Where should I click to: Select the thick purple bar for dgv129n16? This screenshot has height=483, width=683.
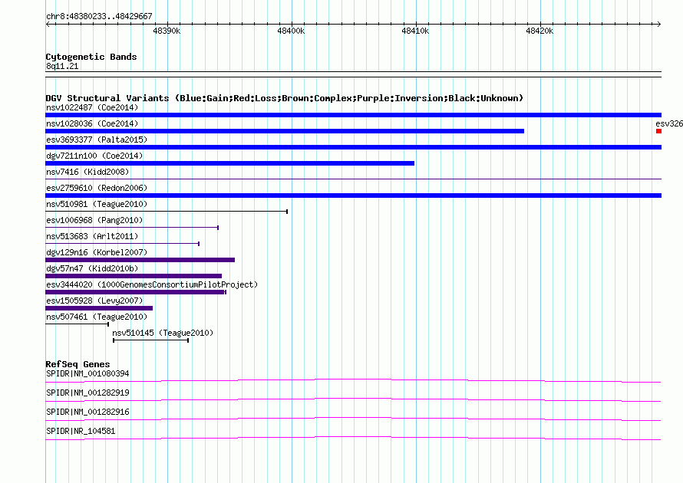(140, 260)
